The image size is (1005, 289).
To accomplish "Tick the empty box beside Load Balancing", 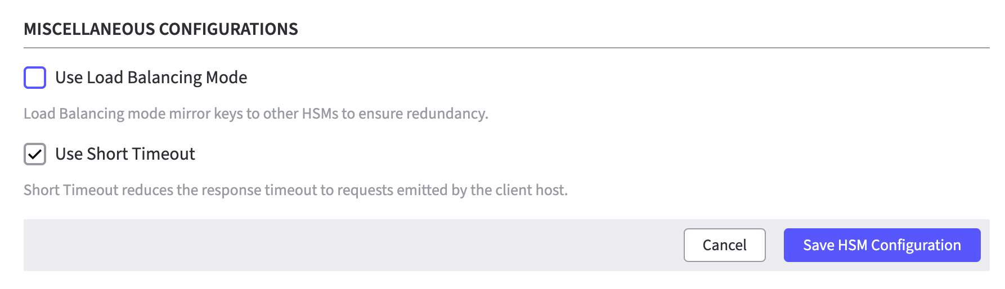I will click(x=35, y=78).
